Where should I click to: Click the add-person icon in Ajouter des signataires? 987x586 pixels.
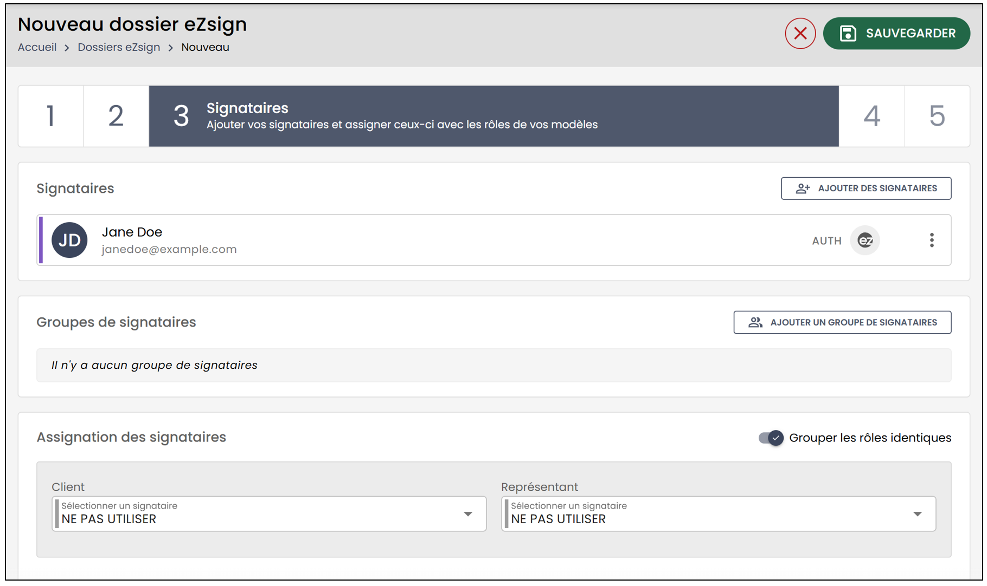click(803, 188)
